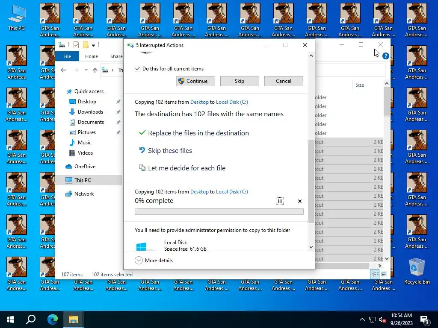Expand More details in copy dialog
Screen dimensions: 438x328
click(x=154, y=260)
